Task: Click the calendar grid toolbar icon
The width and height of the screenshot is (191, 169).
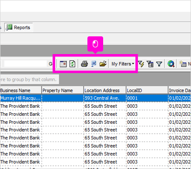Action: click(63, 64)
